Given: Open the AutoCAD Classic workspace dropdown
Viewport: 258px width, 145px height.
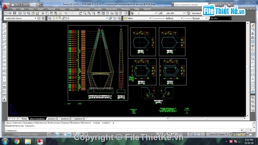Looking at the screenshot, I should (x=20, y=18).
